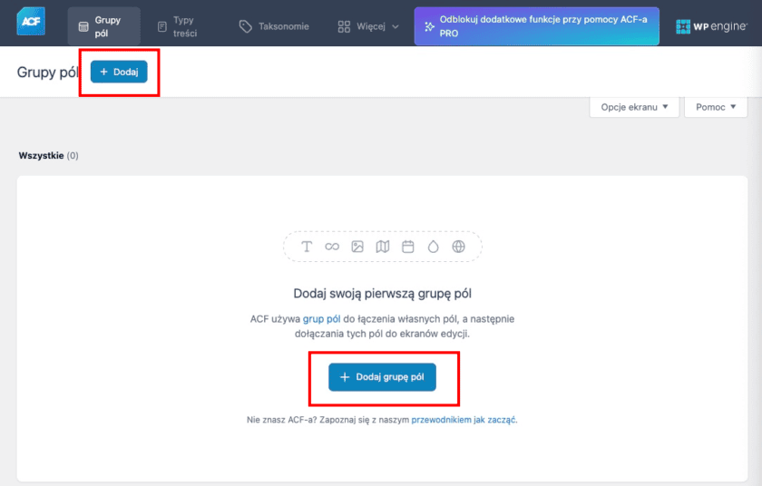Click the Dodaj grupę pól button
The image size is (762, 486).
click(382, 377)
